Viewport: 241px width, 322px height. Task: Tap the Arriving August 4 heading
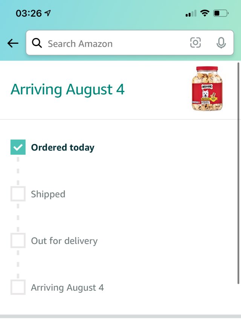coord(67,89)
